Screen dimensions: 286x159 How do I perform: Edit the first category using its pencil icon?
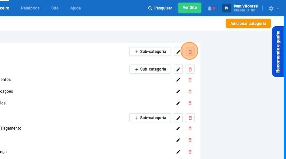pos(178,52)
